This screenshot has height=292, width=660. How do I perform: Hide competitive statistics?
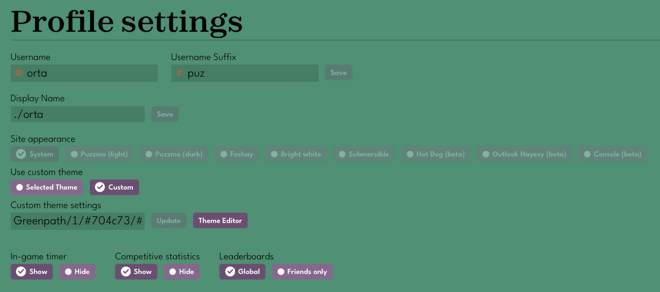point(181,272)
